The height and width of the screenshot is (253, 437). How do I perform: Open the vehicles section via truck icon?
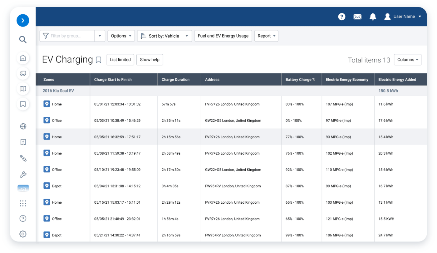[23, 73]
